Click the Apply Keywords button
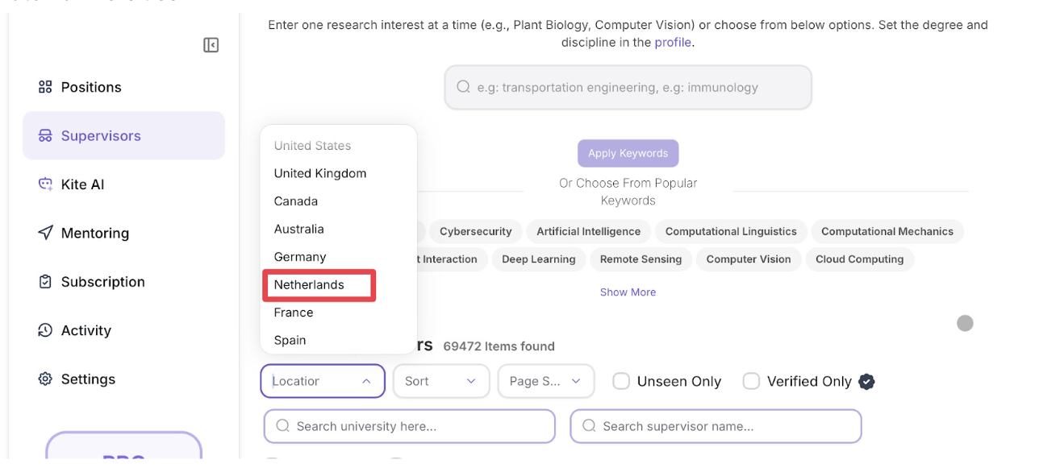Image resolution: width=1039 pixels, height=472 pixels. [628, 153]
